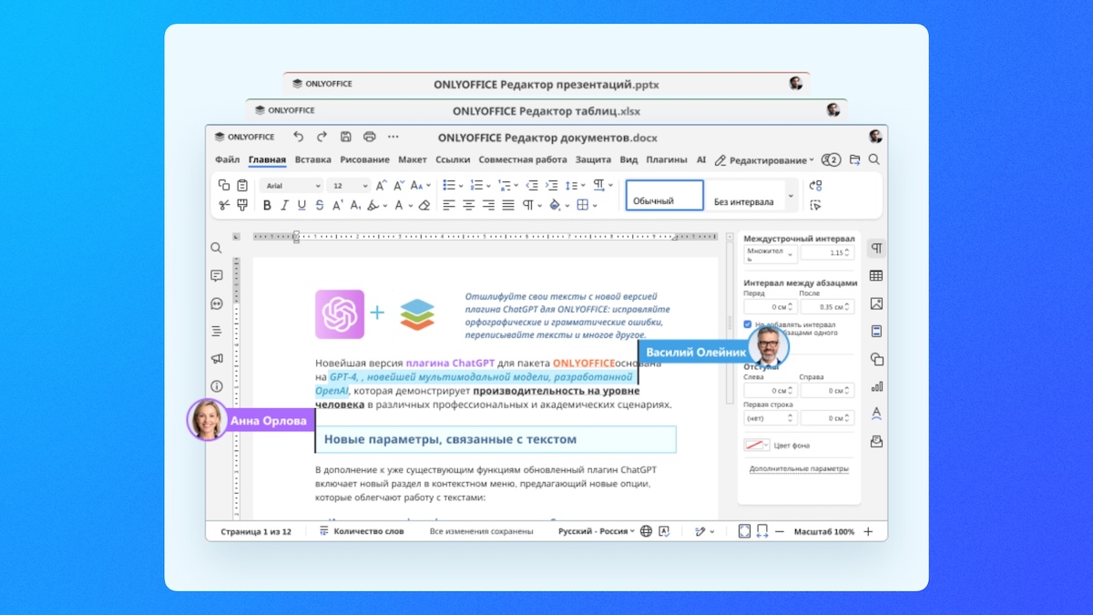Increase font size with the A-up icon

[382, 185]
